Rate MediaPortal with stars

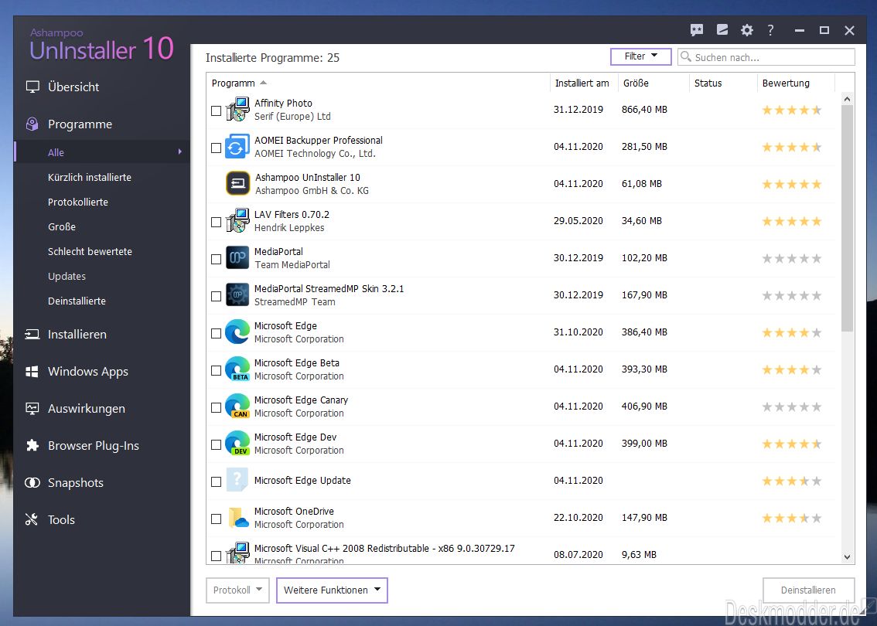791,258
